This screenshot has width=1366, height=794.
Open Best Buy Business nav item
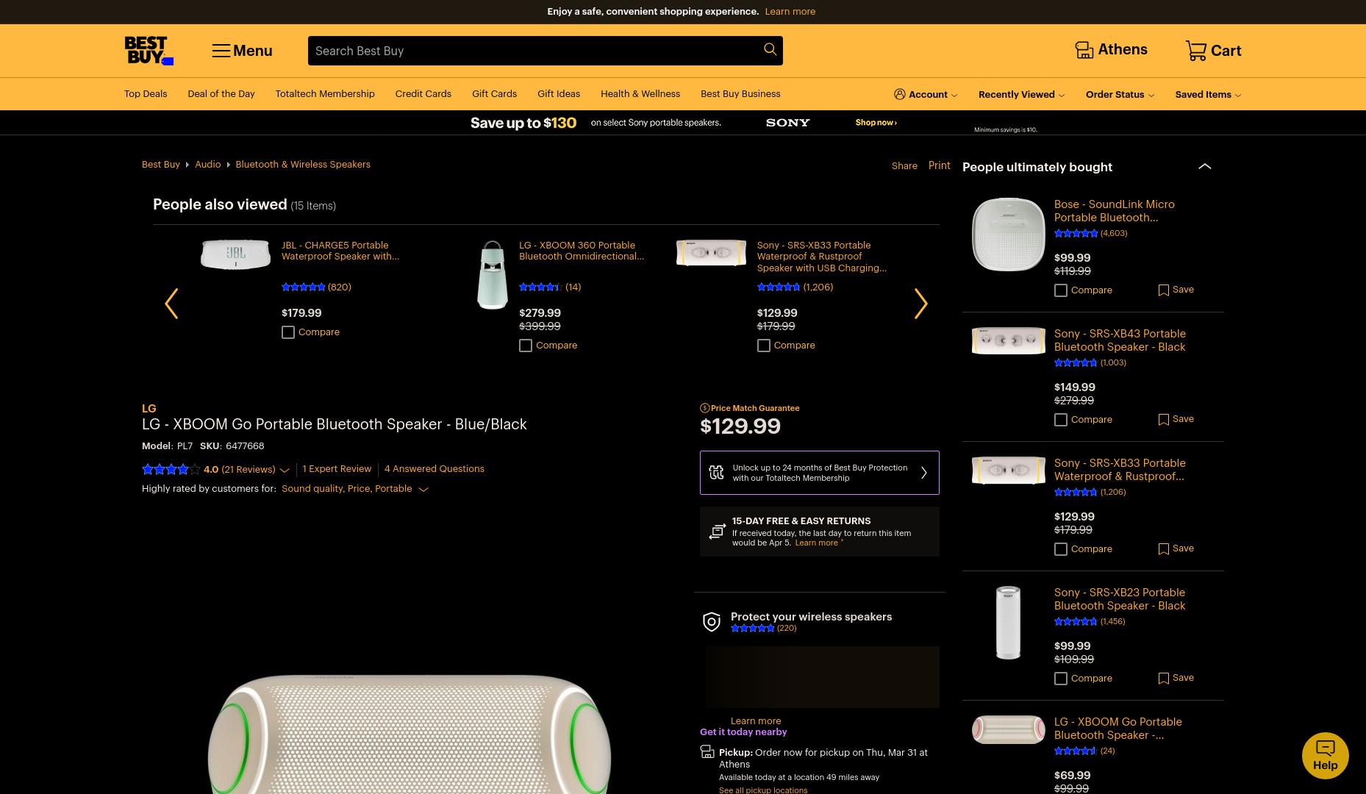coord(740,93)
